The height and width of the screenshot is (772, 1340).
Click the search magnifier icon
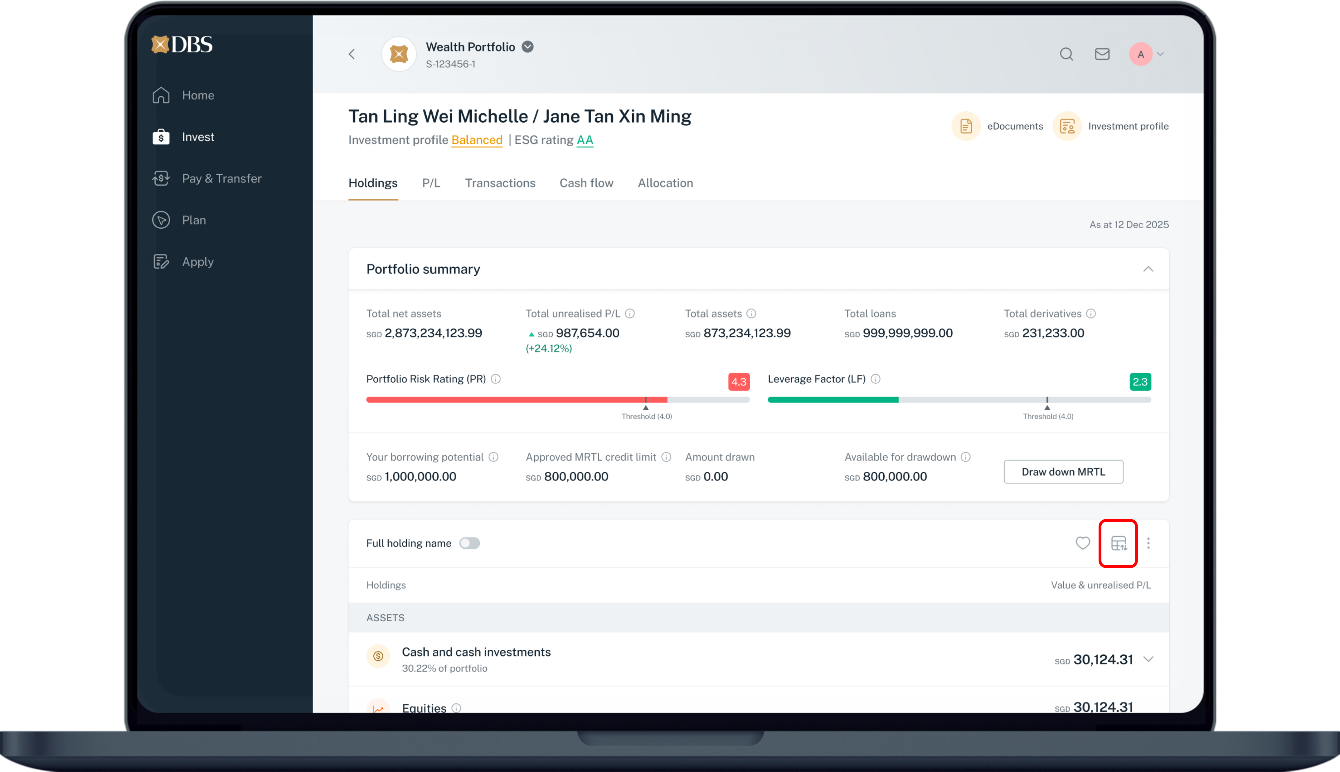[x=1066, y=54]
